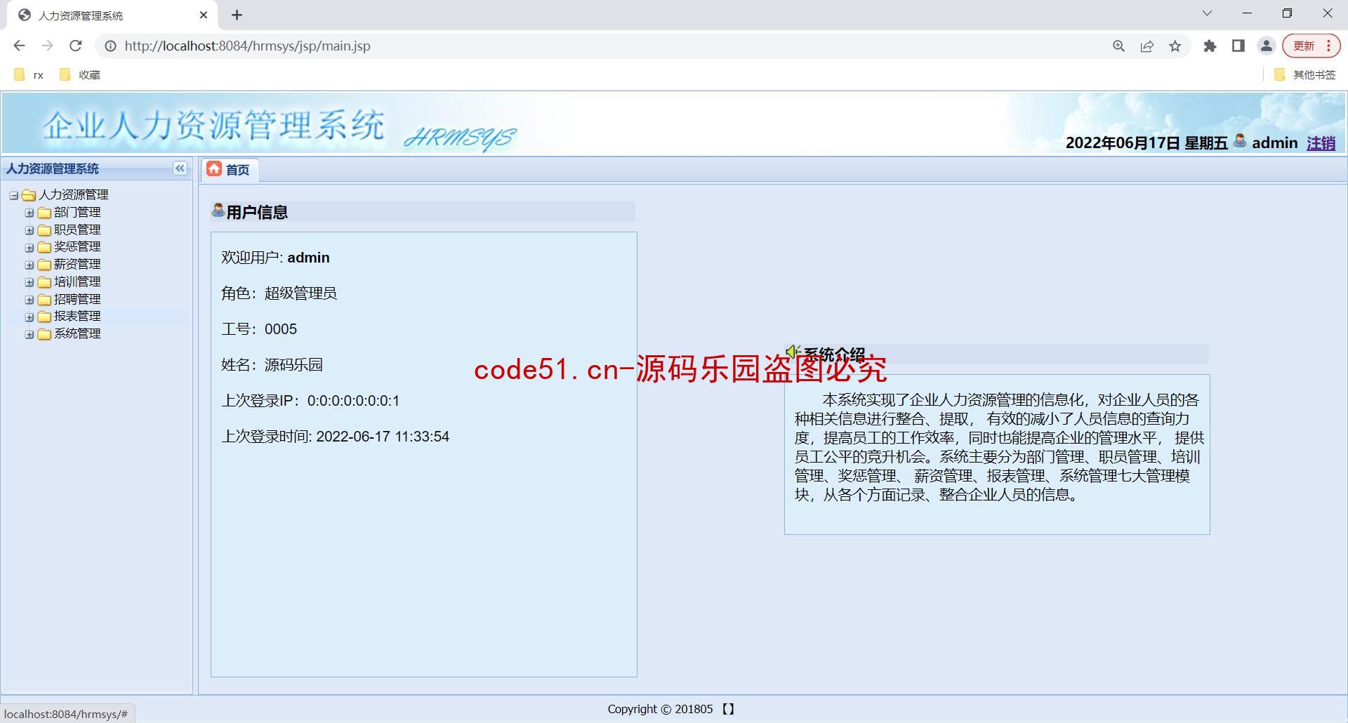Open 培训管理 in the tree
This screenshot has height=723, width=1348.
tap(77, 282)
